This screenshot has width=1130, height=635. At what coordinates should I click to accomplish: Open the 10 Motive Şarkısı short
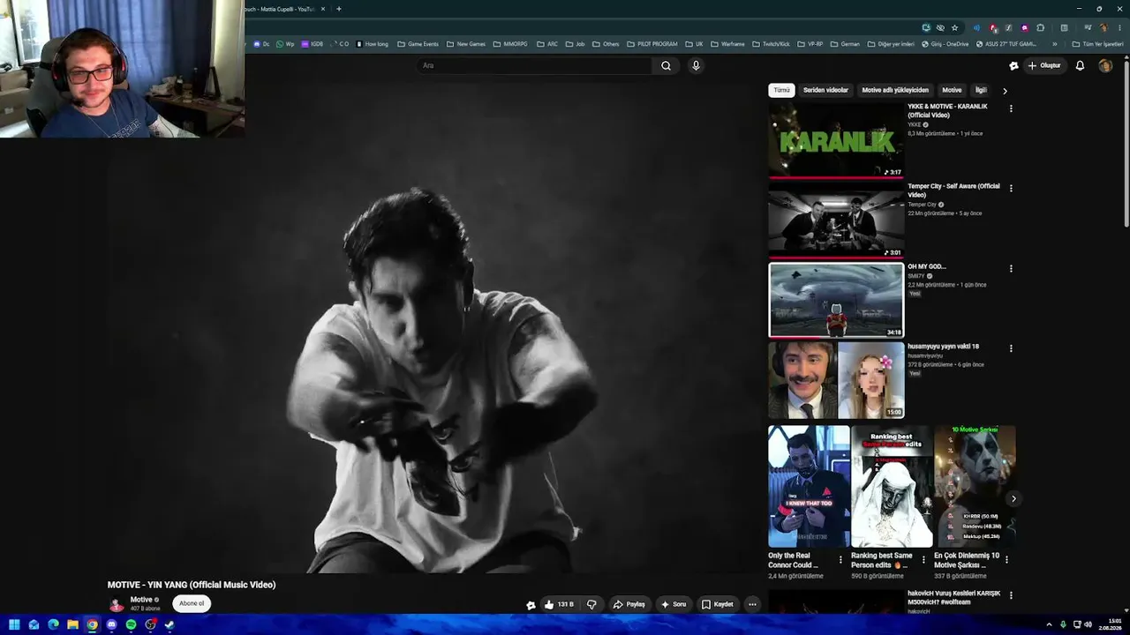point(975,487)
